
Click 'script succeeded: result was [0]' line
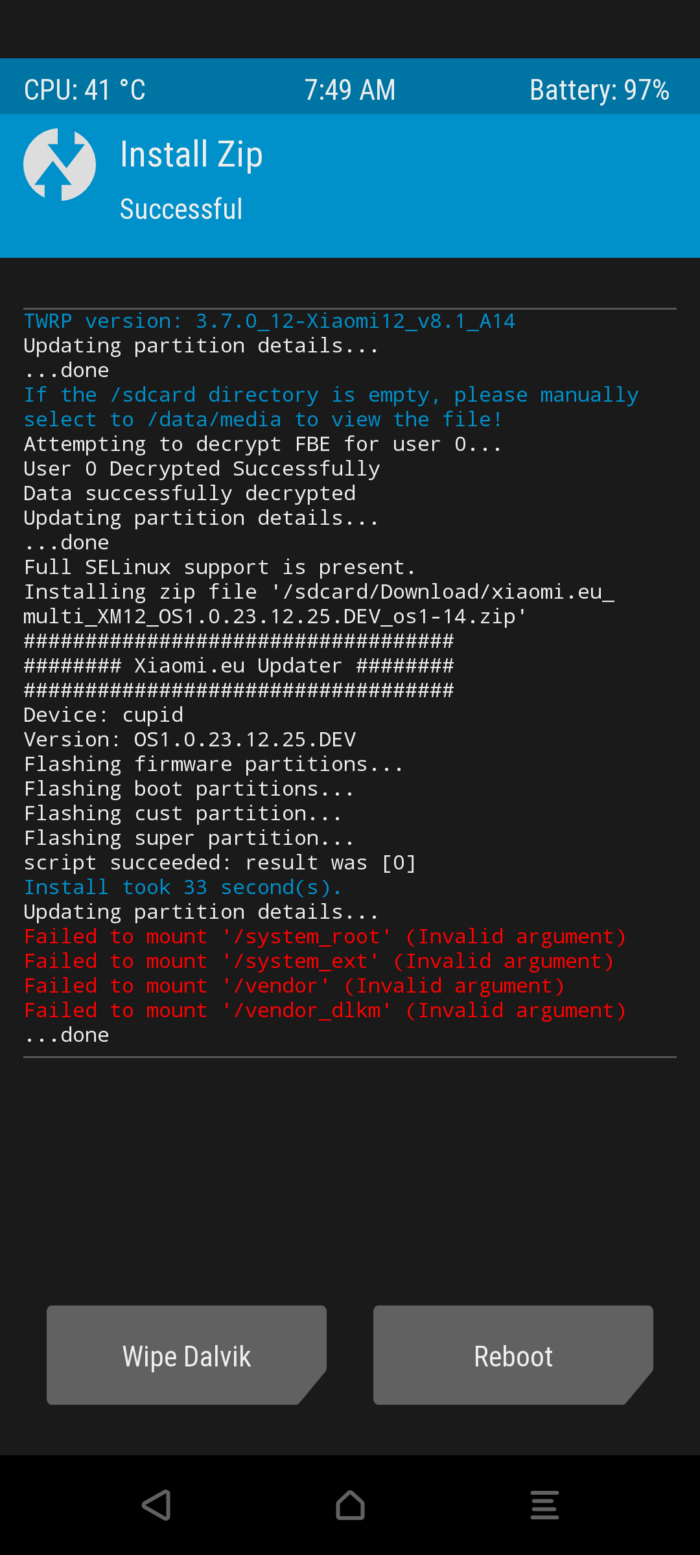pos(220,863)
